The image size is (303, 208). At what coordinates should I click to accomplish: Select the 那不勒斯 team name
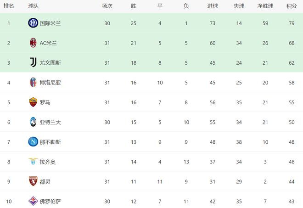(x=50, y=142)
